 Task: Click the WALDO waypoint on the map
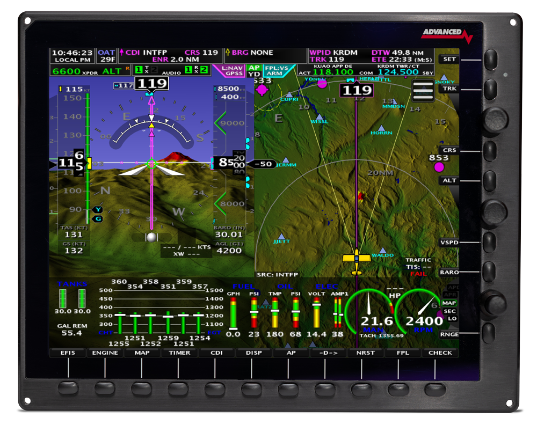coord(382,251)
